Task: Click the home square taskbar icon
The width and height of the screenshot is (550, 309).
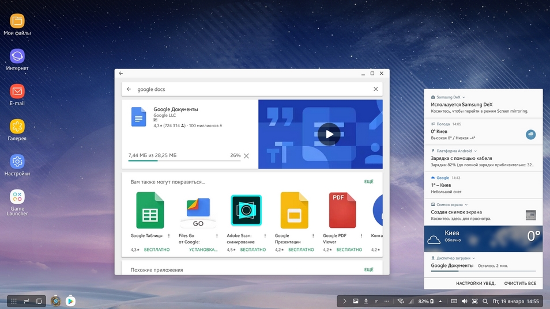Action: 39,301
